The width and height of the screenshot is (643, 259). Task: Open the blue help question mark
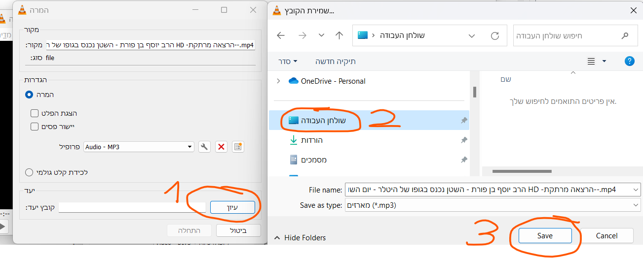[629, 61]
